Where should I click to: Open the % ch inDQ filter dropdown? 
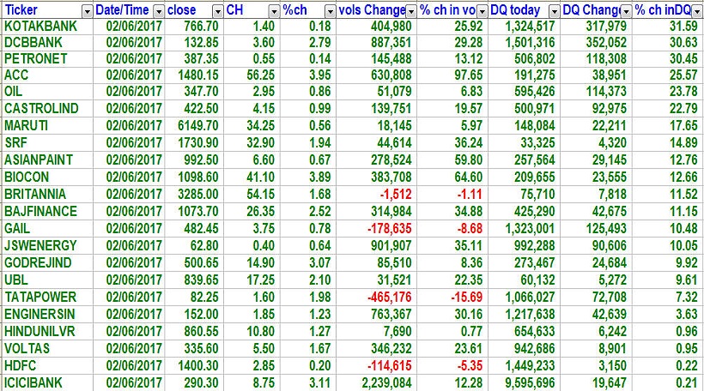pyautogui.click(x=695, y=11)
